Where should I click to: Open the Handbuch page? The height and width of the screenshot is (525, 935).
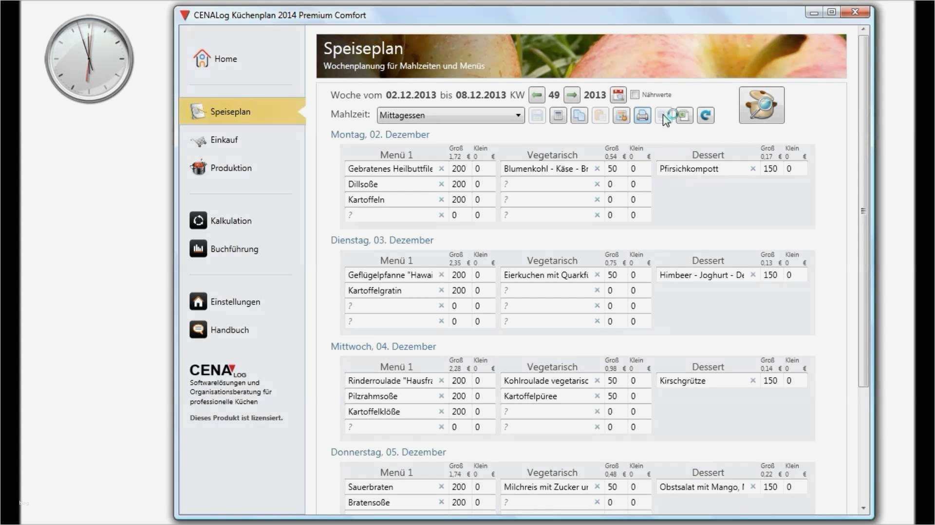pos(230,330)
